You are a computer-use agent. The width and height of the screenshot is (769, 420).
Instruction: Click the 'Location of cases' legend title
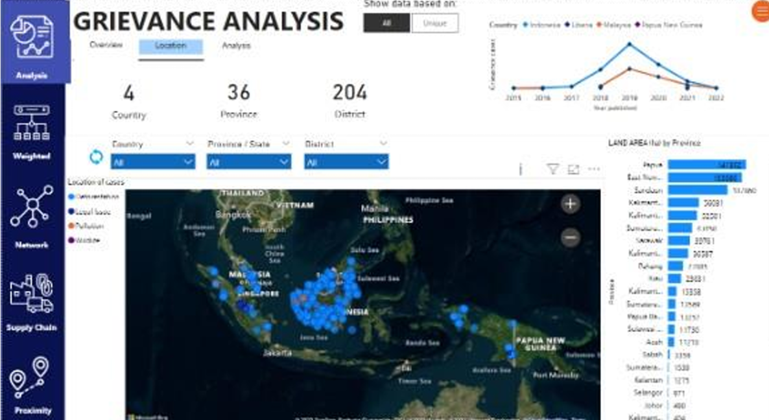click(95, 182)
